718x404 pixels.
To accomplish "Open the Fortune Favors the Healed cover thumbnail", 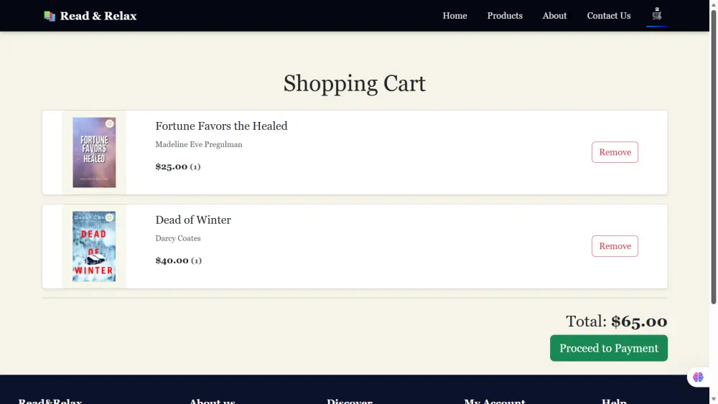I will click(94, 152).
